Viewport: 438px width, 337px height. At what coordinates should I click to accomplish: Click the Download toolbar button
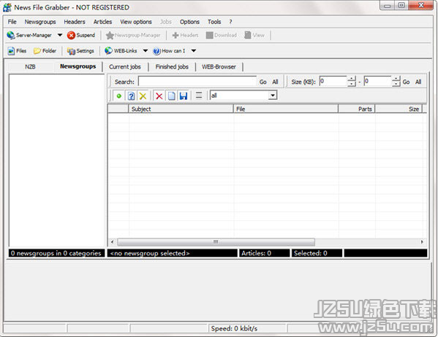(222, 35)
